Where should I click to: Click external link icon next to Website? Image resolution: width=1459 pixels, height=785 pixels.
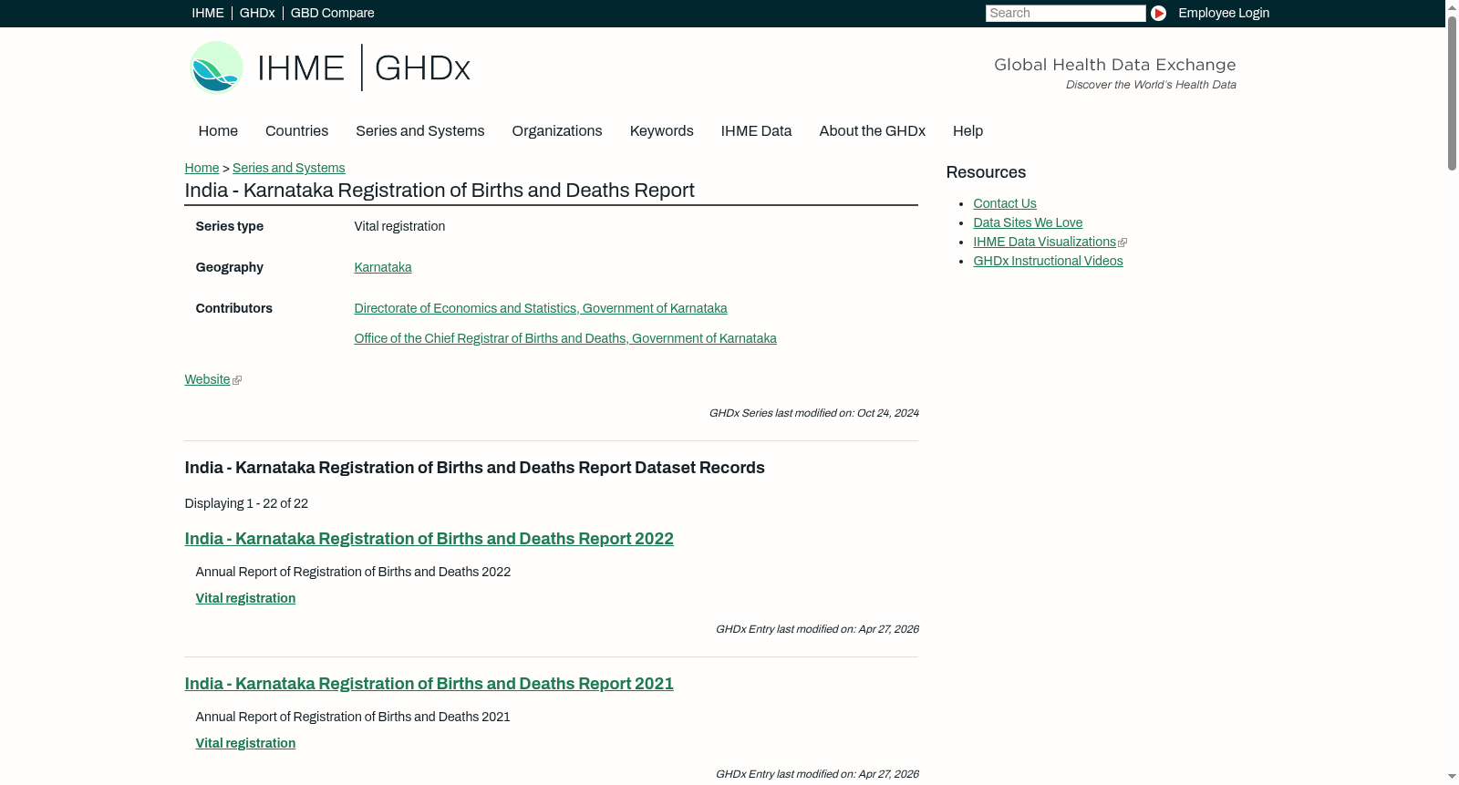(x=237, y=380)
